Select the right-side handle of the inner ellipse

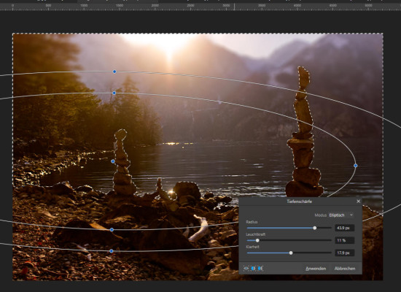coord(356,166)
